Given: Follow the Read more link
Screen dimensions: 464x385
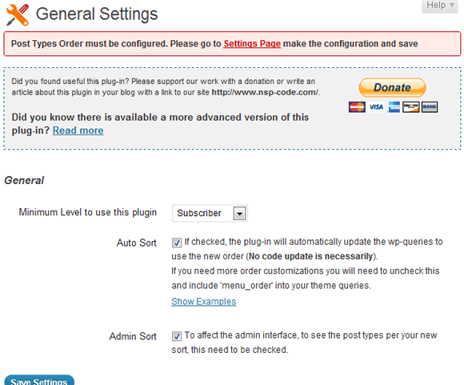Looking at the screenshot, I should [x=78, y=130].
